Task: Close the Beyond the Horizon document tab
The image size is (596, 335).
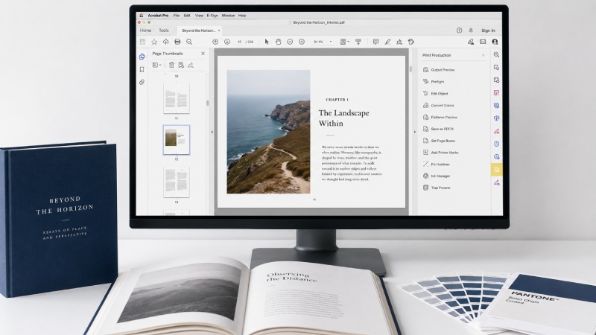Action: tap(219, 31)
